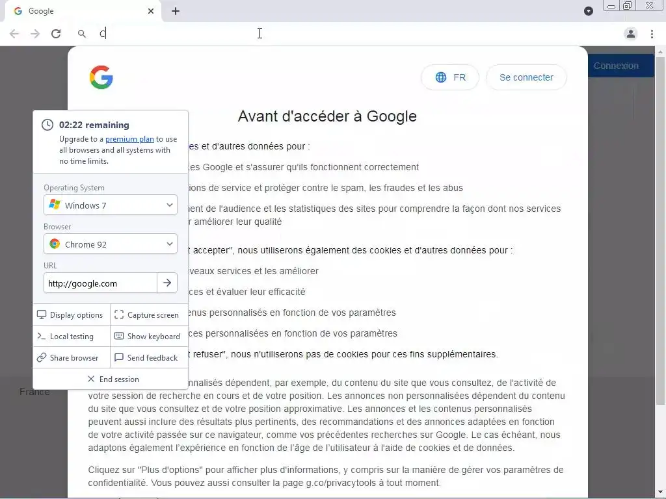Submit URL with arrow button
This screenshot has height=499, width=666.
pos(167,283)
